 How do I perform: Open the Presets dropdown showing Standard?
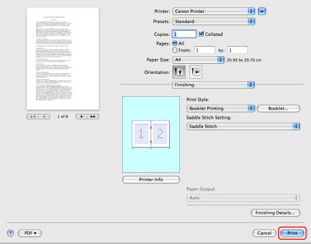tap(214, 21)
